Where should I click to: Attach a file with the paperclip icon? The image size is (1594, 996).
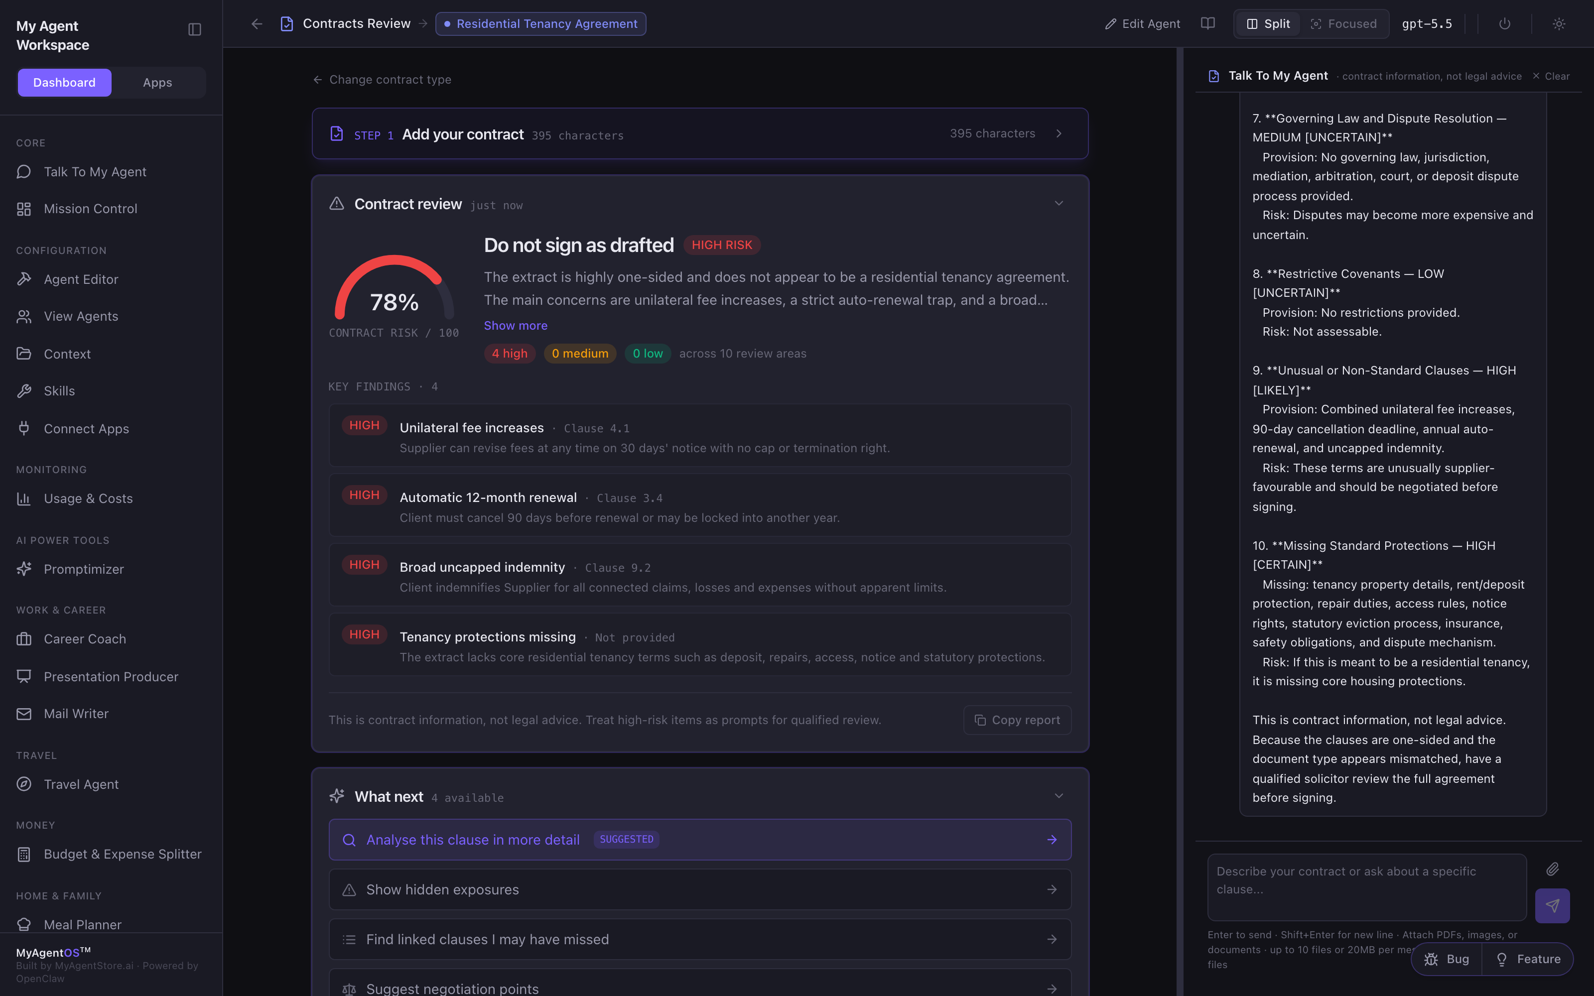(1553, 870)
